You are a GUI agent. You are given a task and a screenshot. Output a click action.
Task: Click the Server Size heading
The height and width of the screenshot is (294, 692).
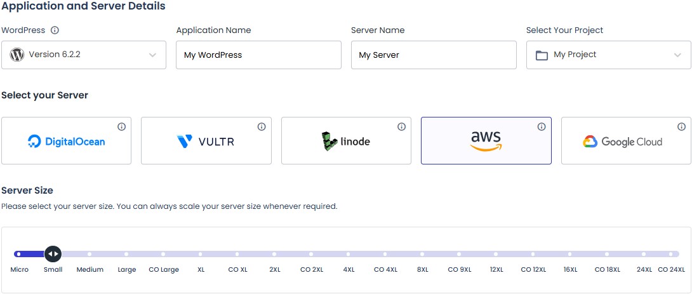(x=27, y=190)
